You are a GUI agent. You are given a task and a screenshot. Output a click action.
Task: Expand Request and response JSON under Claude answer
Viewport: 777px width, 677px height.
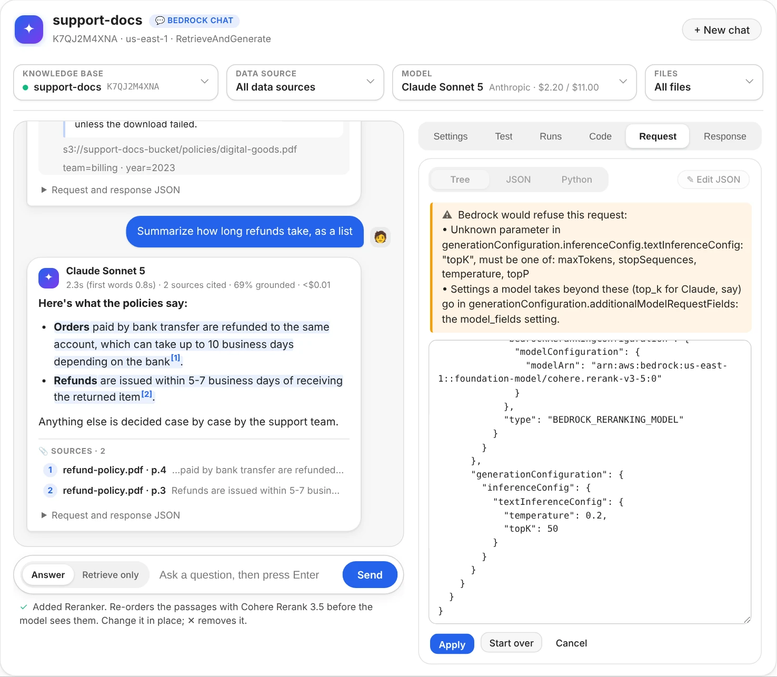pos(111,515)
